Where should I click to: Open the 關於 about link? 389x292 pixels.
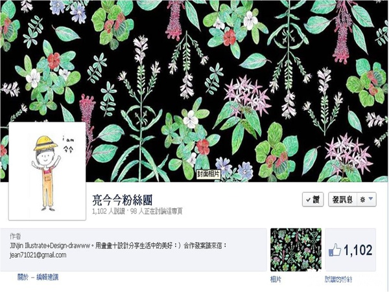(x=23, y=277)
